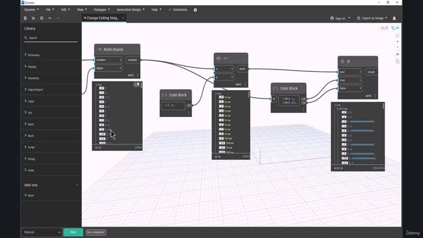The height and width of the screenshot is (238, 423).
Task: Open the notifications bell icon
Action: [x=394, y=19]
